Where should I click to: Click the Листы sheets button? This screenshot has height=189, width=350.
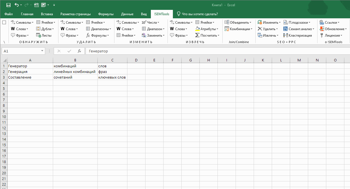tap(44, 35)
